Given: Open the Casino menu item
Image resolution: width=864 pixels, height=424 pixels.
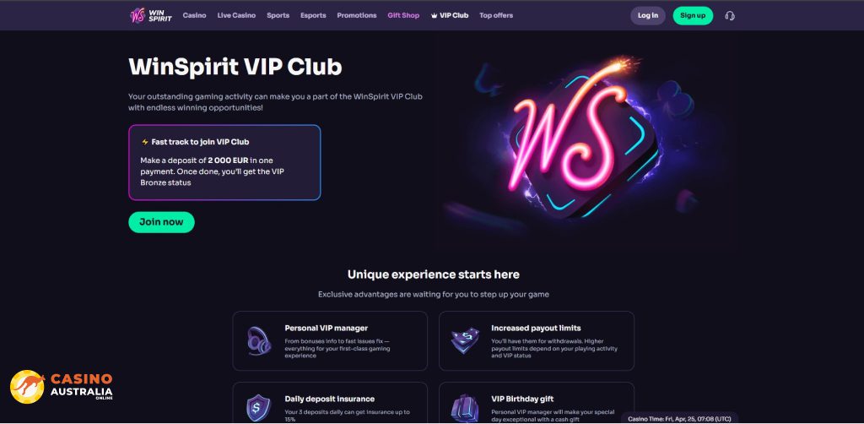Looking at the screenshot, I should point(195,15).
